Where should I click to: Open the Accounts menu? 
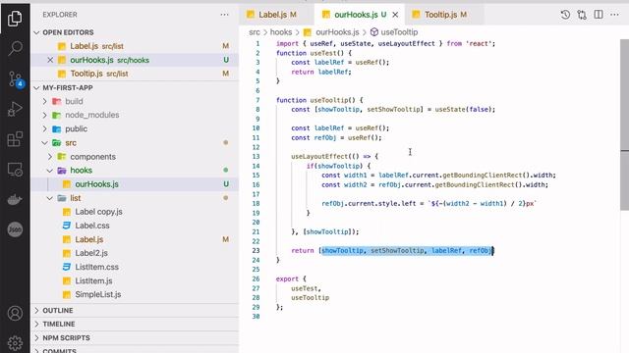click(15, 313)
